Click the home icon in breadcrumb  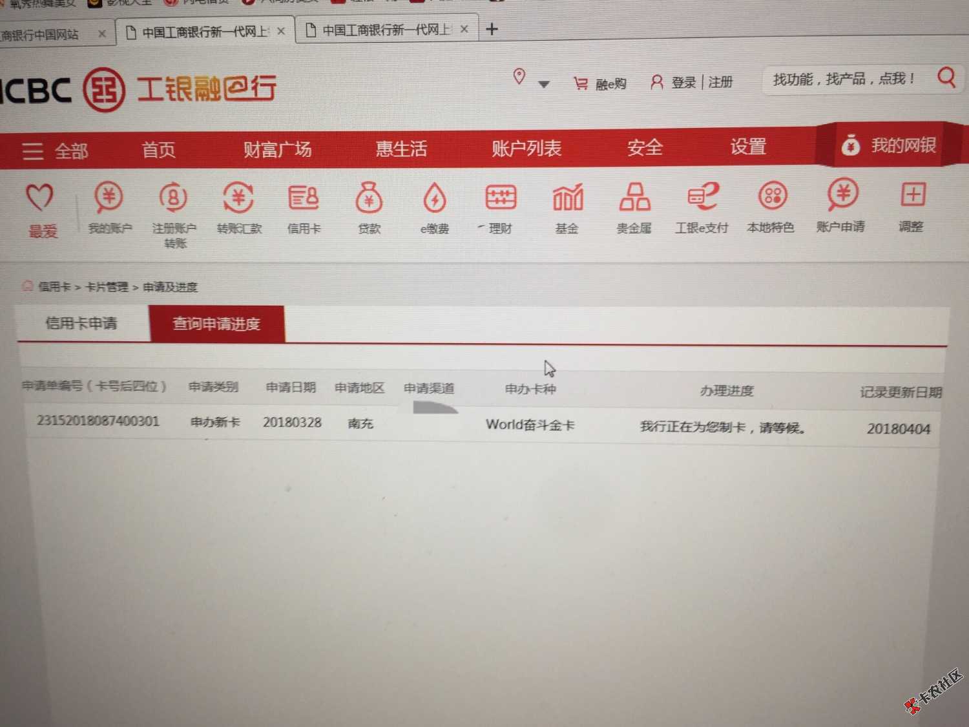tap(27, 286)
